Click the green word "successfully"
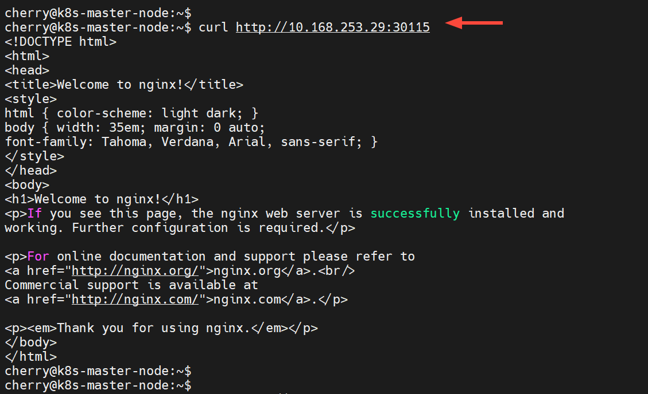The width and height of the screenshot is (648, 394). [415, 213]
